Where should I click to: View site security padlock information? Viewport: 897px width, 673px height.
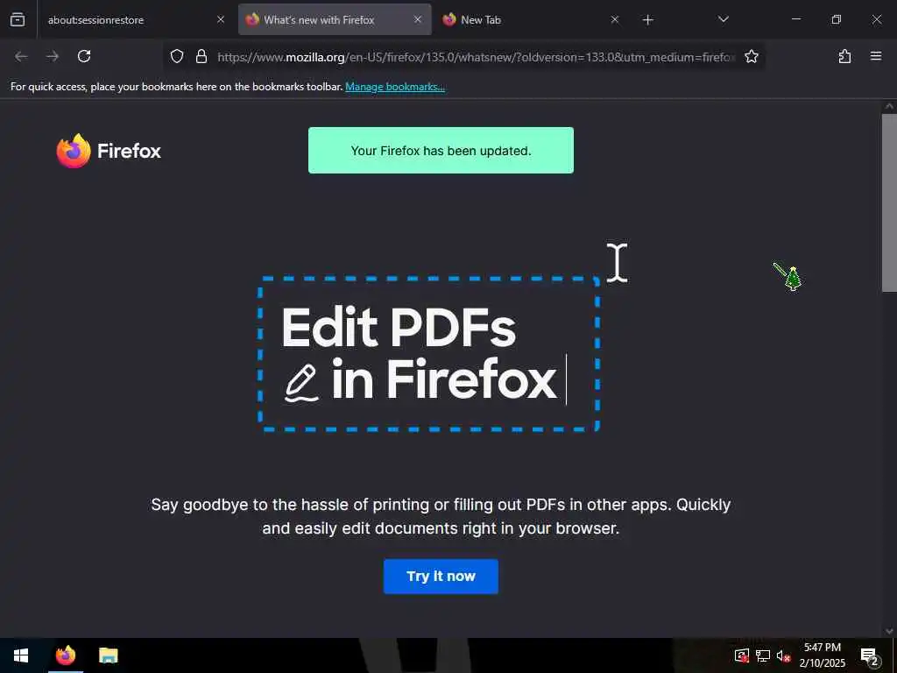pyautogui.click(x=201, y=56)
